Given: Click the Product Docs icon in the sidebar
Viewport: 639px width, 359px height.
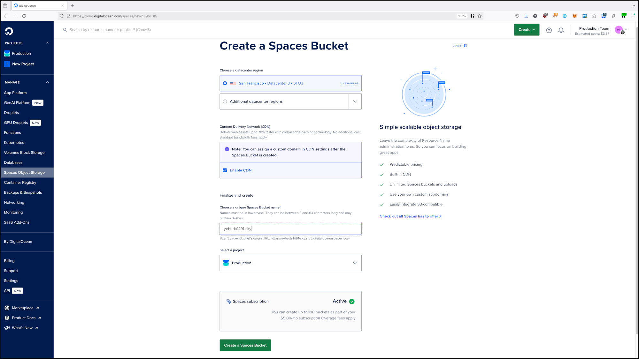Looking at the screenshot, I should click(7, 318).
